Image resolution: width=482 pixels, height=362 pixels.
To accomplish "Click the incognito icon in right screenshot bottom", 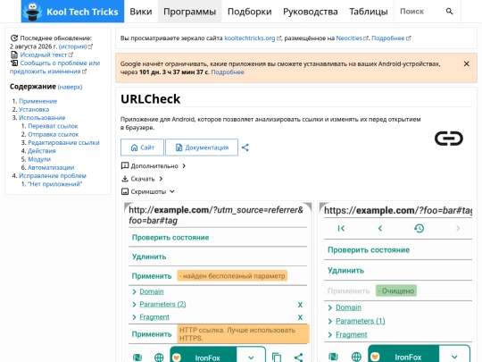I will (333, 357).
